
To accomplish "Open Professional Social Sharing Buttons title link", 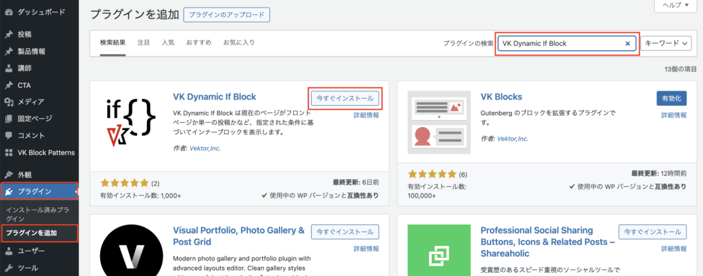I will coord(547,242).
